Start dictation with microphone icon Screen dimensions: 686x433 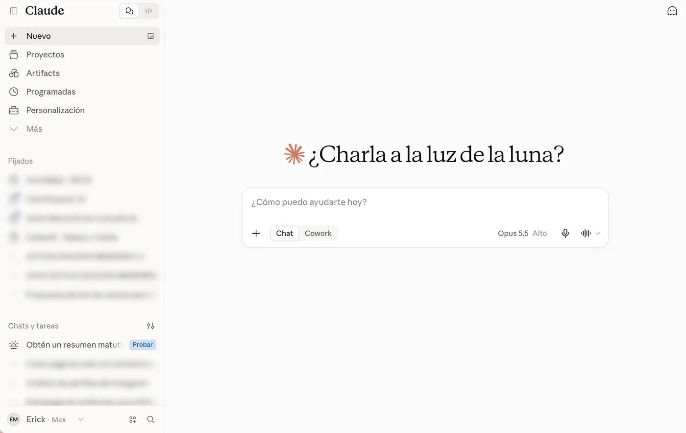[x=565, y=233]
